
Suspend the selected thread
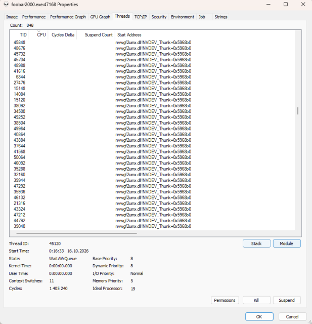coord(287,300)
